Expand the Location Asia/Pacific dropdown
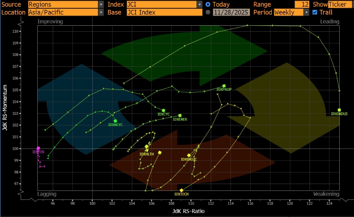354x217 pixels. pyautogui.click(x=101, y=12)
